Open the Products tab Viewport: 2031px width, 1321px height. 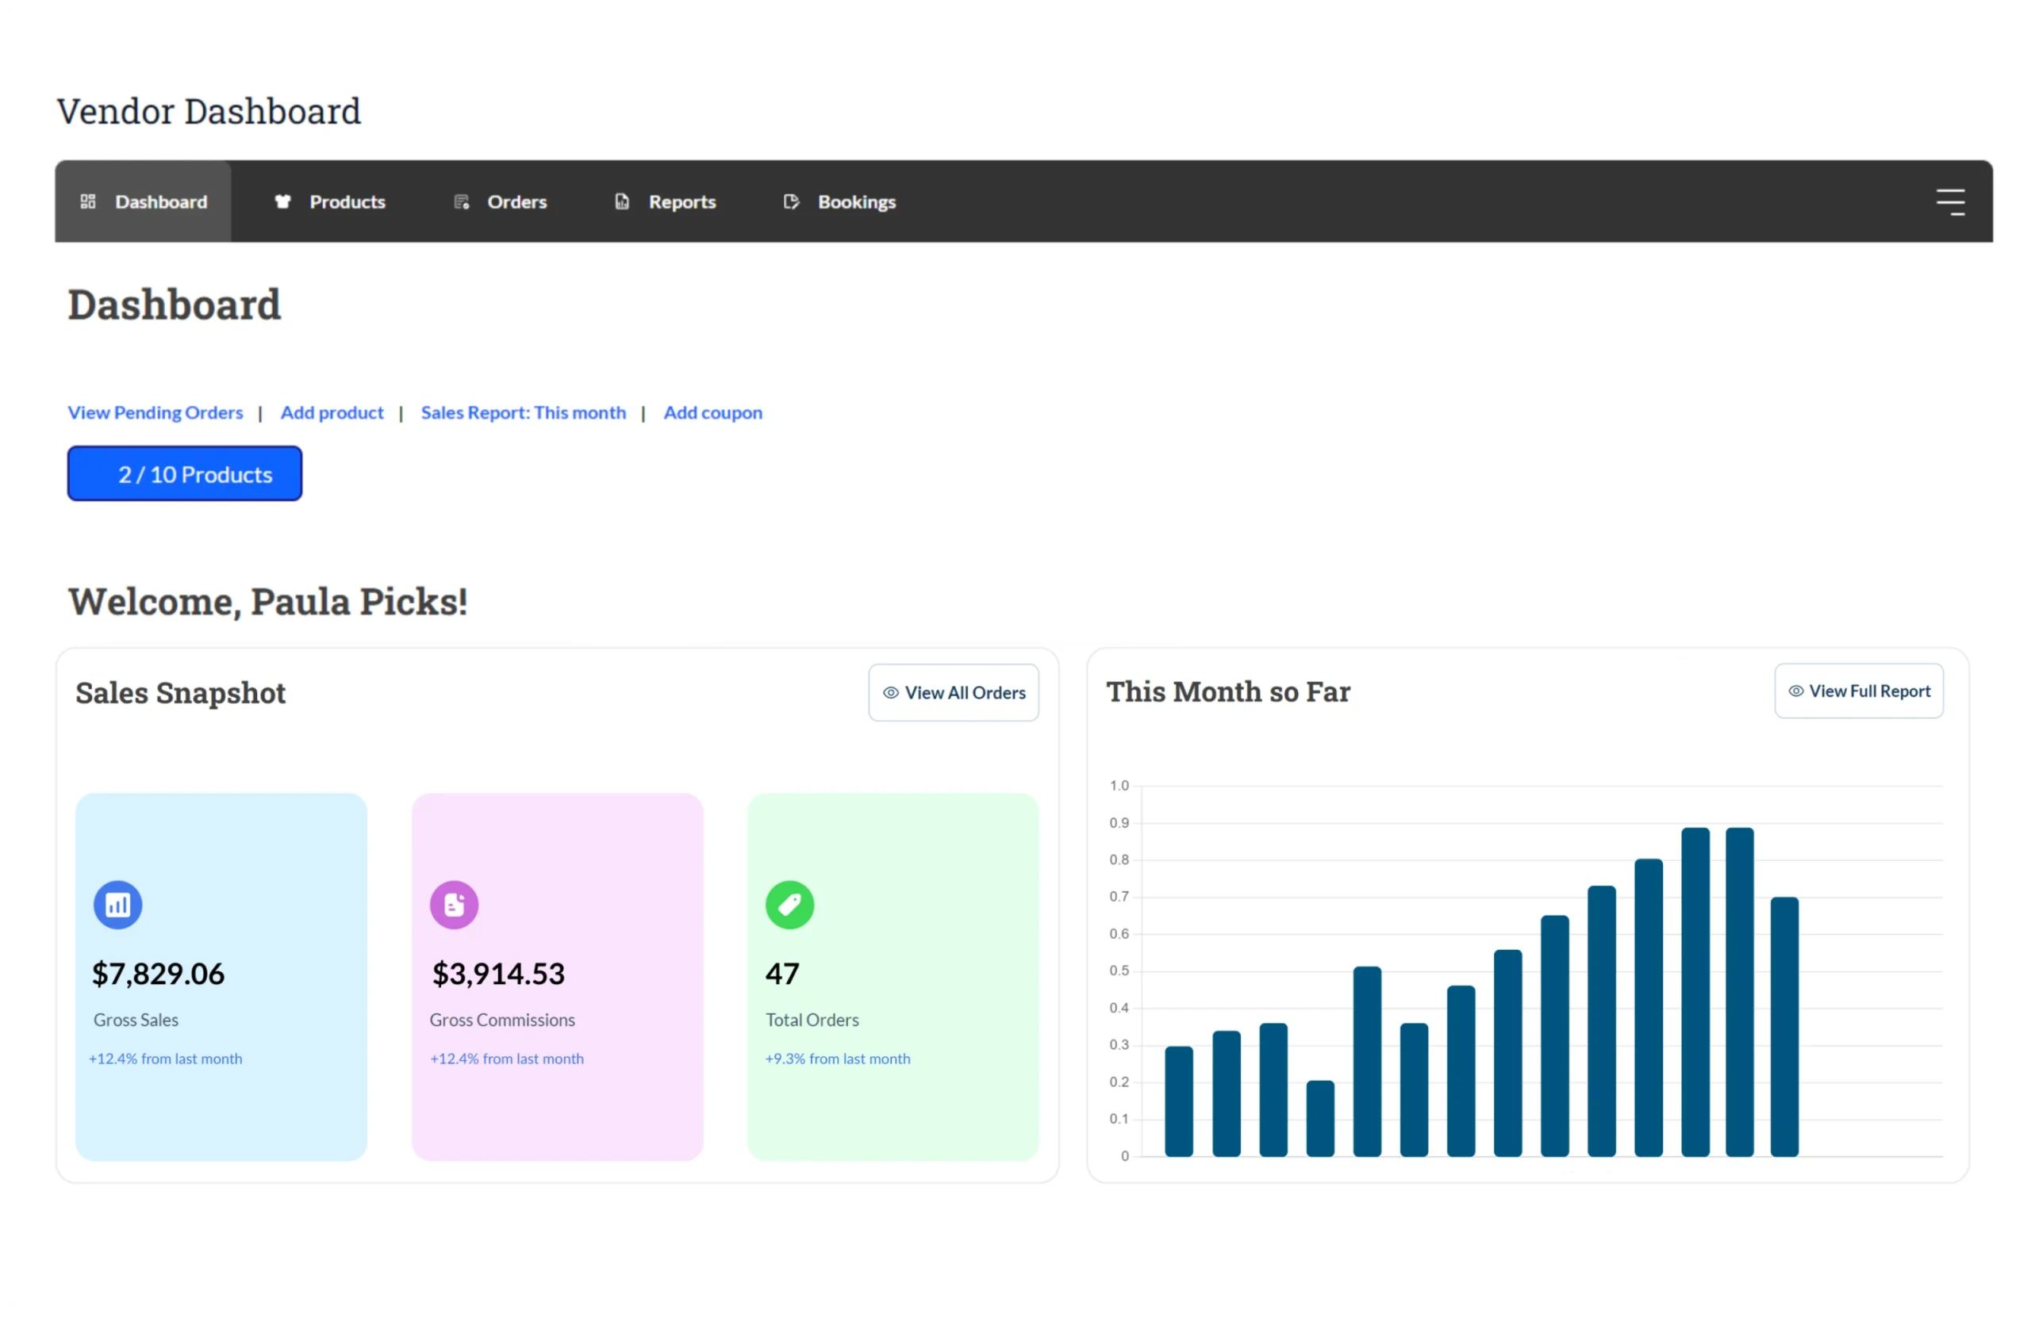329,201
